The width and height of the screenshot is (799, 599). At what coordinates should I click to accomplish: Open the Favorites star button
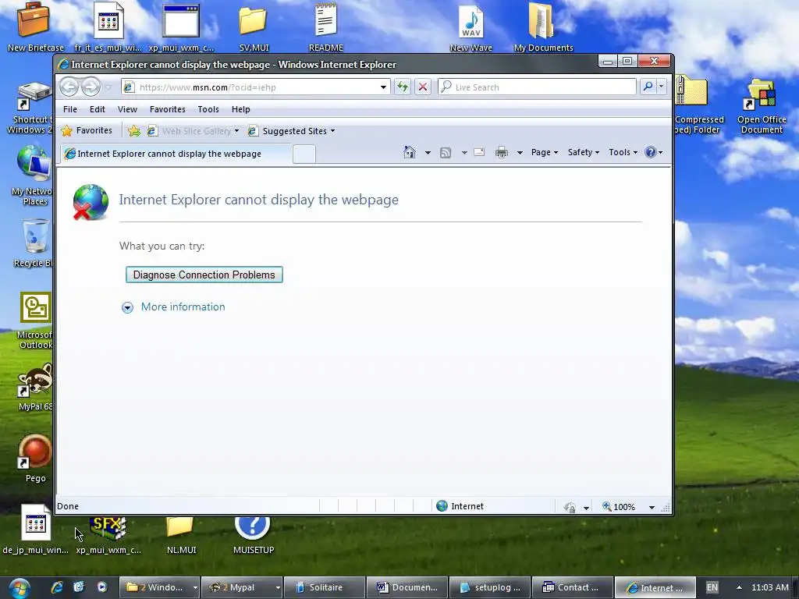[87, 131]
